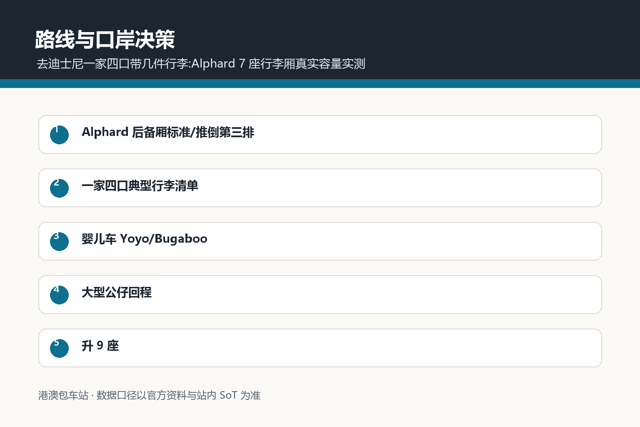The height and width of the screenshot is (427, 640).
Task: Select 'Alphard 后备厢标准/推倒第三排' item text
Action: point(168,132)
